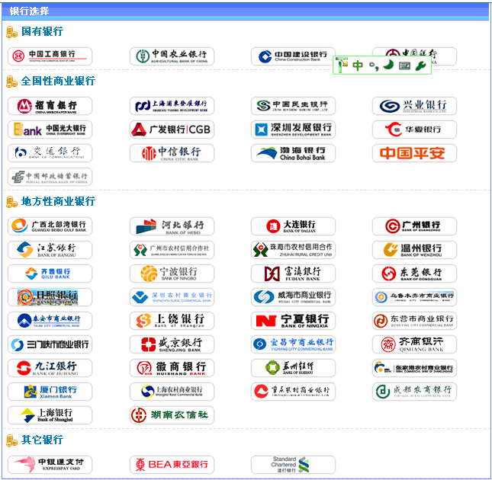Select 交通银行 Bank of Communications
The image size is (492, 480).
pyautogui.click(x=50, y=153)
